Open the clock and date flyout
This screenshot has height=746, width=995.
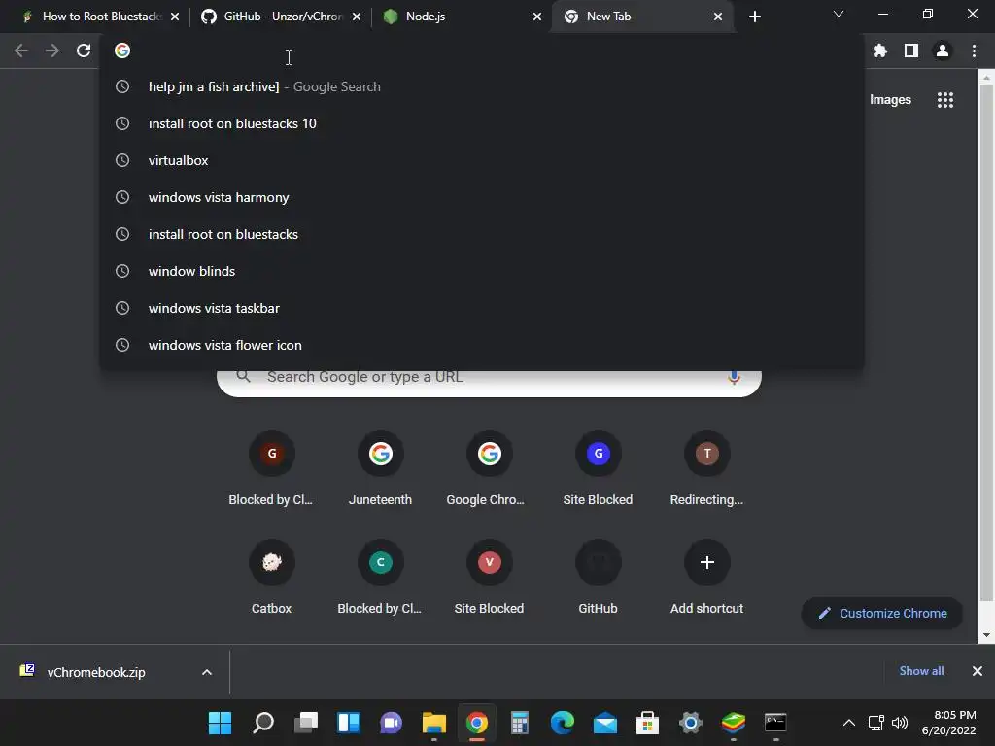949,723
